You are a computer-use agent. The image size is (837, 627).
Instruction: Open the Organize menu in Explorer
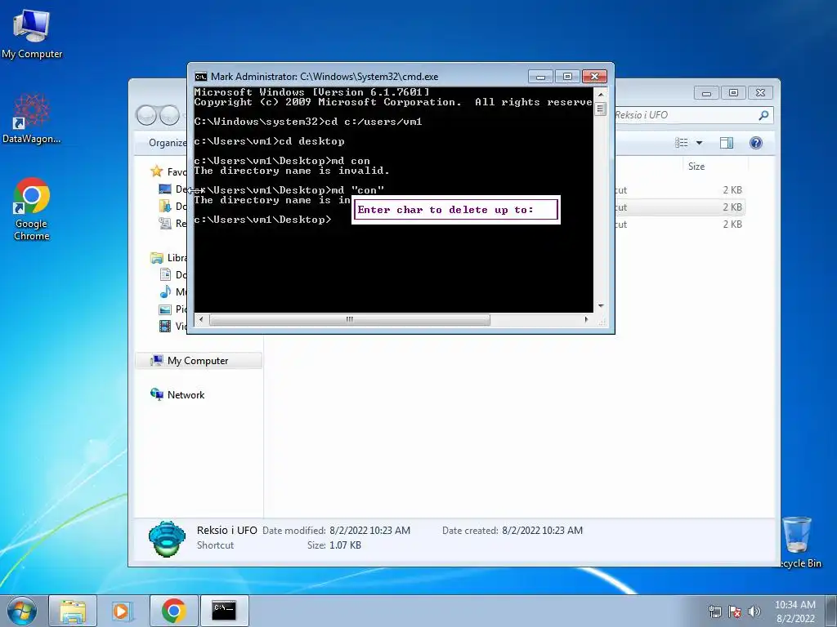point(168,143)
